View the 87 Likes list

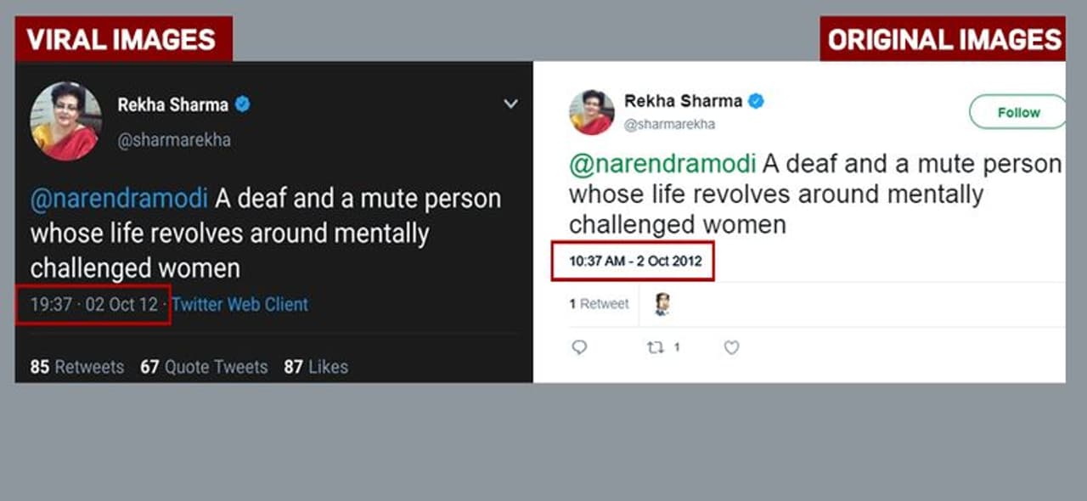click(316, 367)
